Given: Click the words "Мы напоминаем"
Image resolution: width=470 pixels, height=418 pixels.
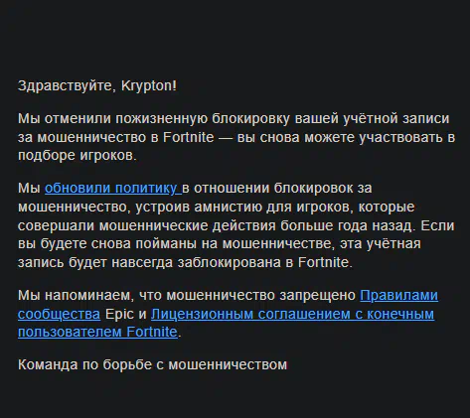Looking at the screenshot, I should coord(75,295).
